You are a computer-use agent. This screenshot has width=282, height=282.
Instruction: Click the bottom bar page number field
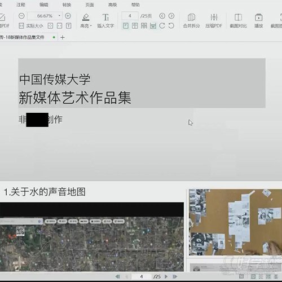(142, 276)
